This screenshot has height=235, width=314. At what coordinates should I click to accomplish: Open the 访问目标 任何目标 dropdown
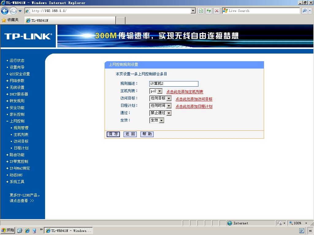[160, 98]
